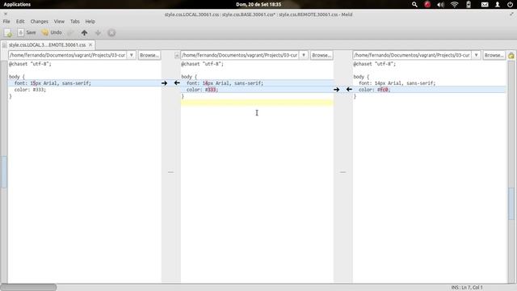
Task: Open the mail envelope indicator
Action: coord(485,4)
